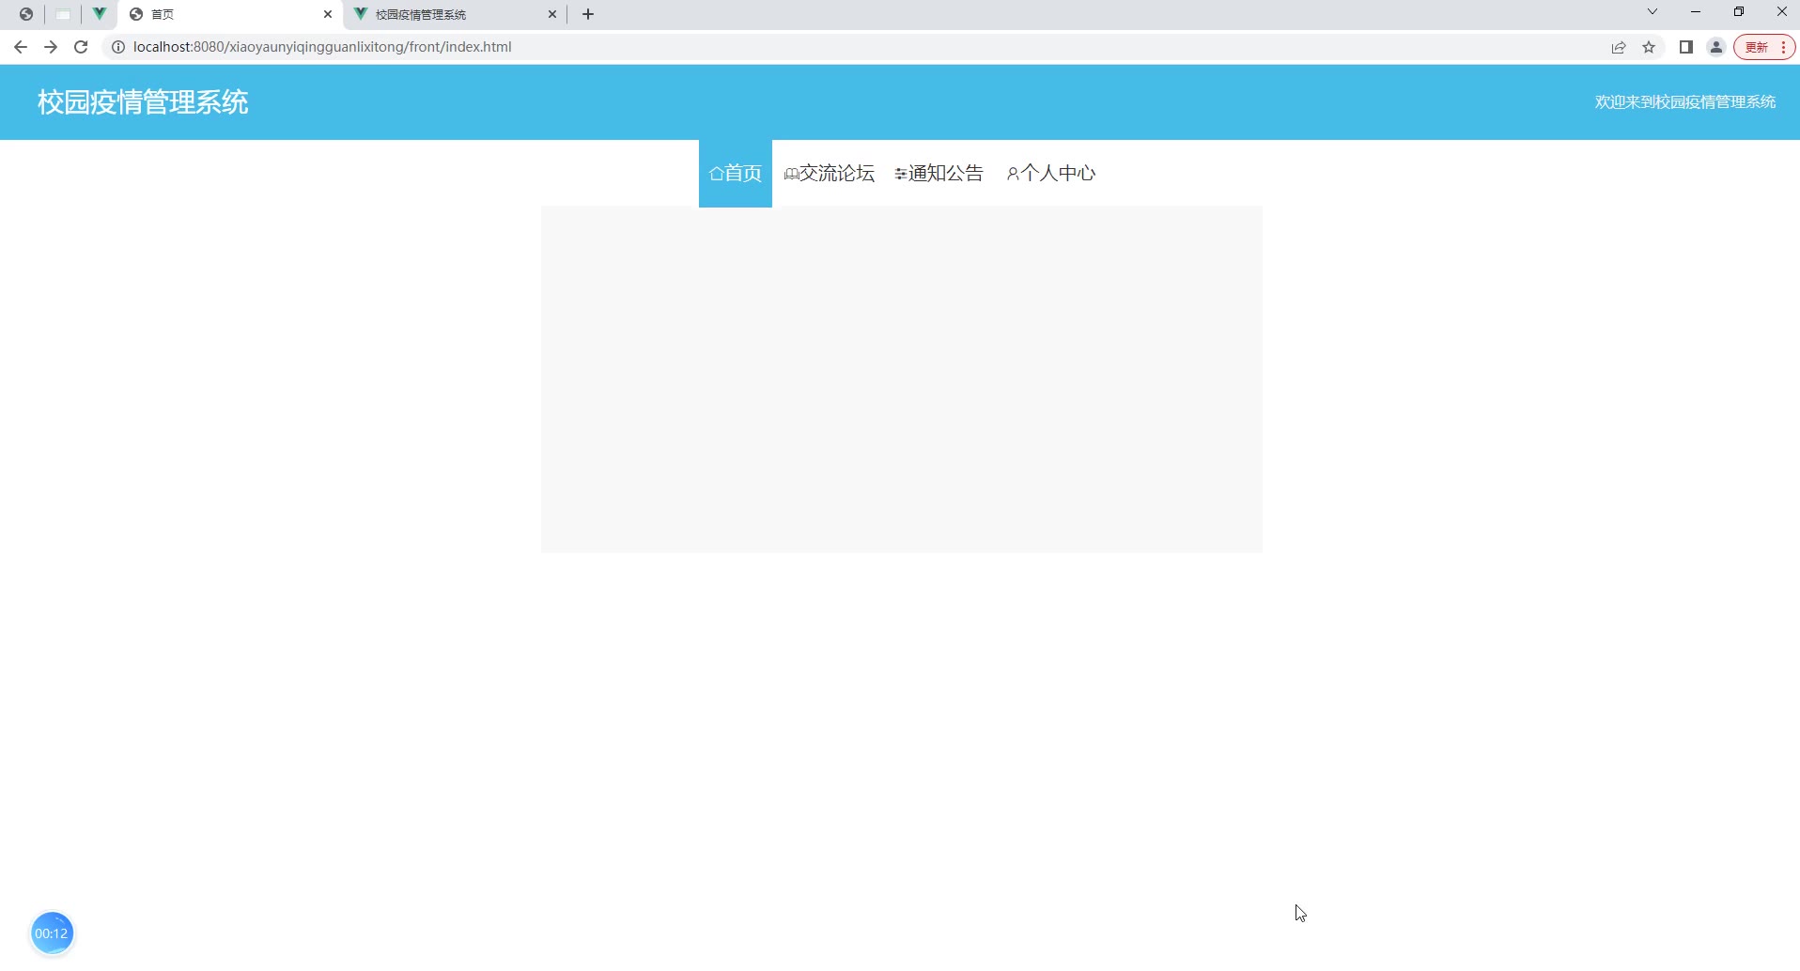Open the browser profile icon
The height and width of the screenshot is (971, 1800).
click(1716, 47)
